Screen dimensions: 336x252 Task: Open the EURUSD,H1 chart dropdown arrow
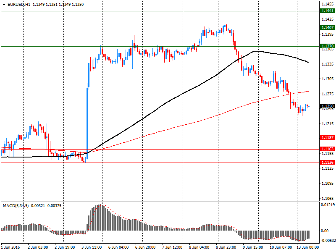(x=4, y=5)
